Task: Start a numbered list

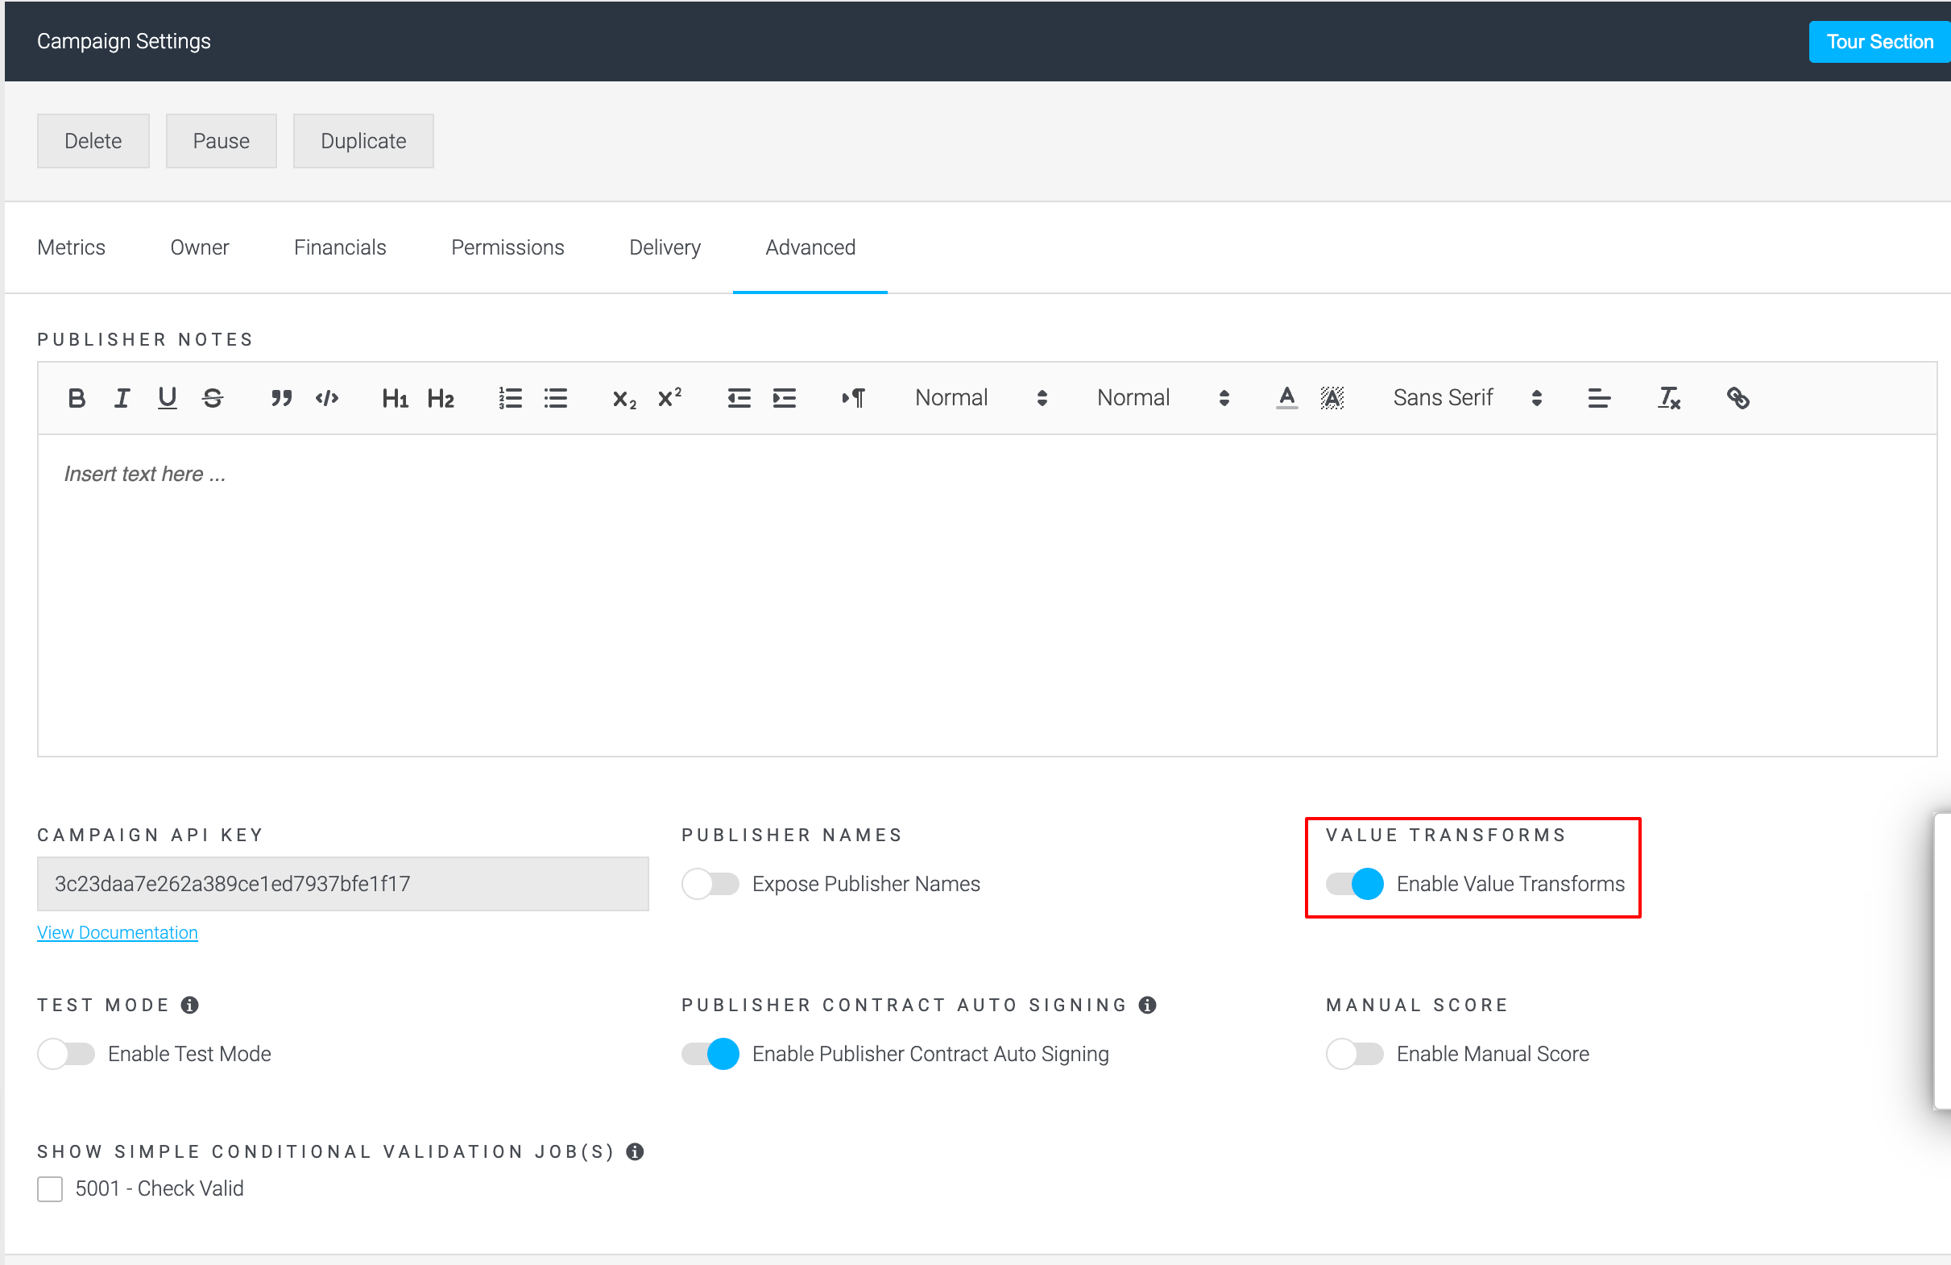Action: click(x=510, y=399)
